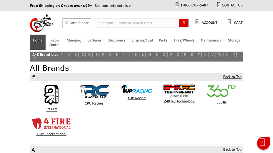Image resolution: width=273 pixels, height=153 pixels.
Task: Open the 24K RC Technology text link
Action: coord(179,101)
